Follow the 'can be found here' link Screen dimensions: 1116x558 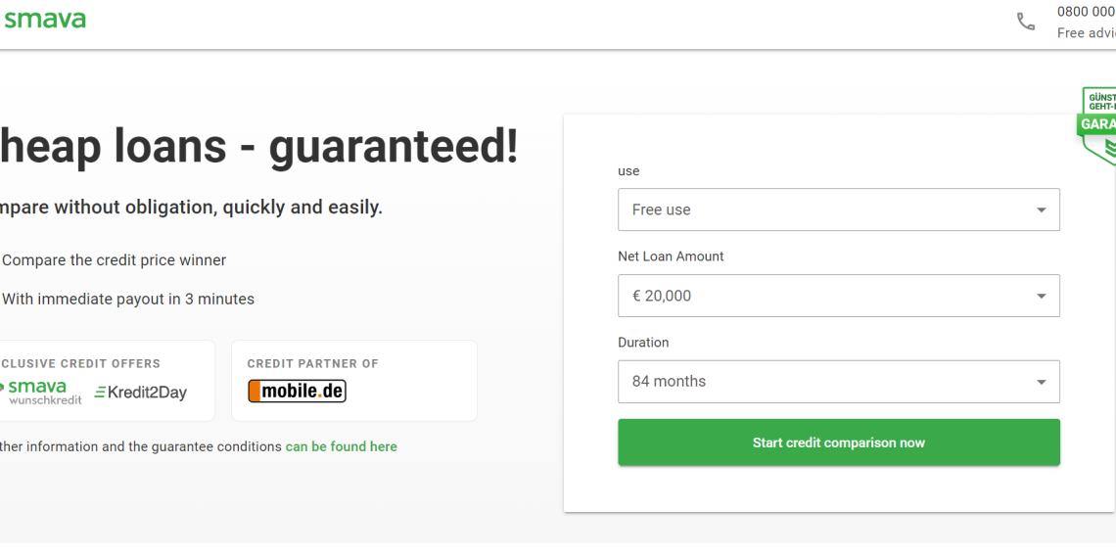pos(341,446)
